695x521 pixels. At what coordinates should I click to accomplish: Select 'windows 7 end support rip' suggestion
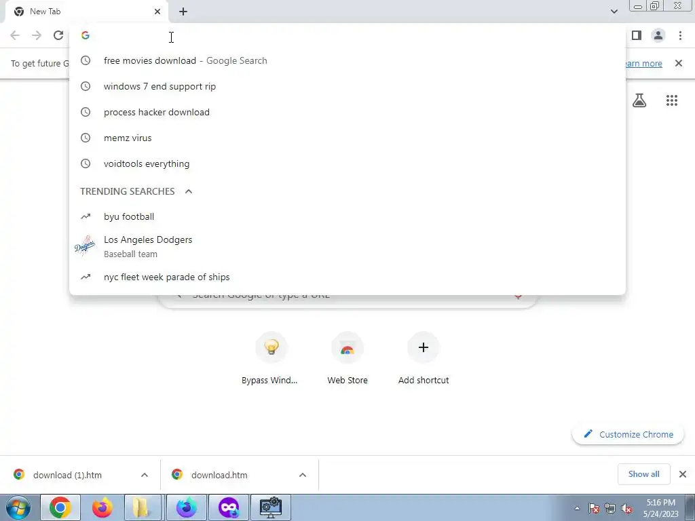[347, 86]
